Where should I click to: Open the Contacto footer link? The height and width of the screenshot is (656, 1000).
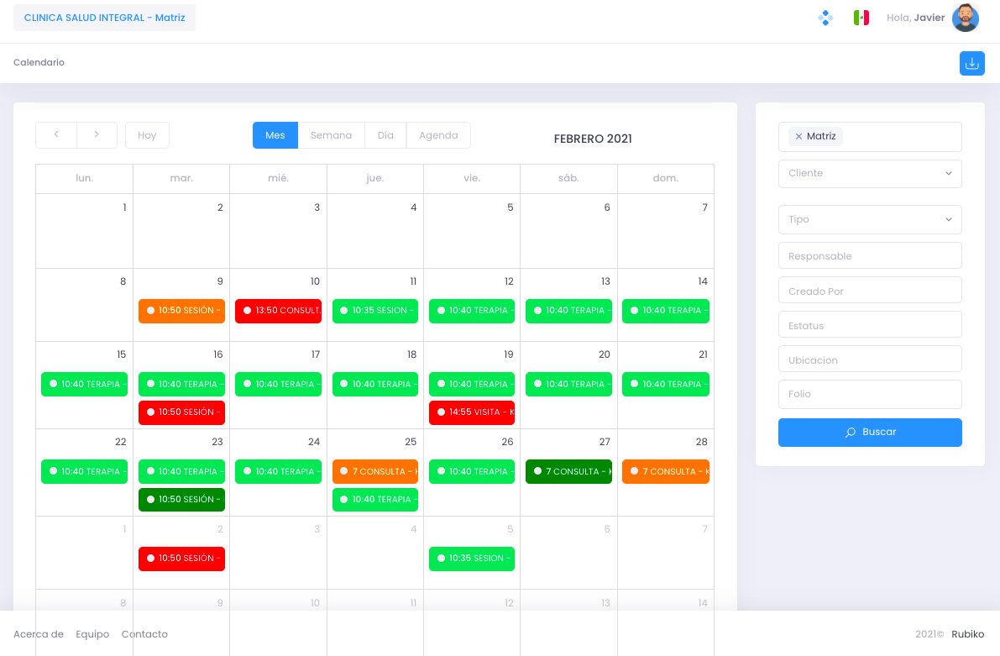(x=144, y=633)
